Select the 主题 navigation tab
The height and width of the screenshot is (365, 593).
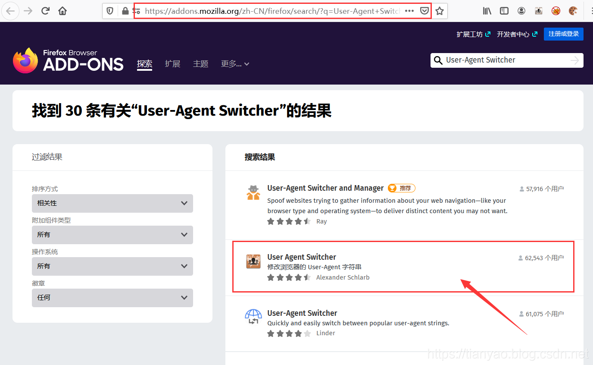pyautogui.click(x=201, y=64)
